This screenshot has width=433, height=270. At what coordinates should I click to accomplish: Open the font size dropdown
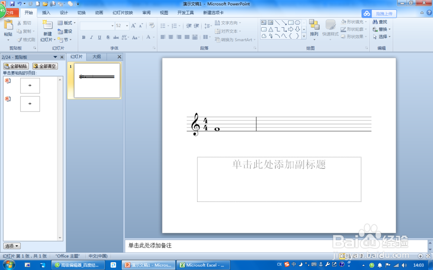click(x=126, y=25)
